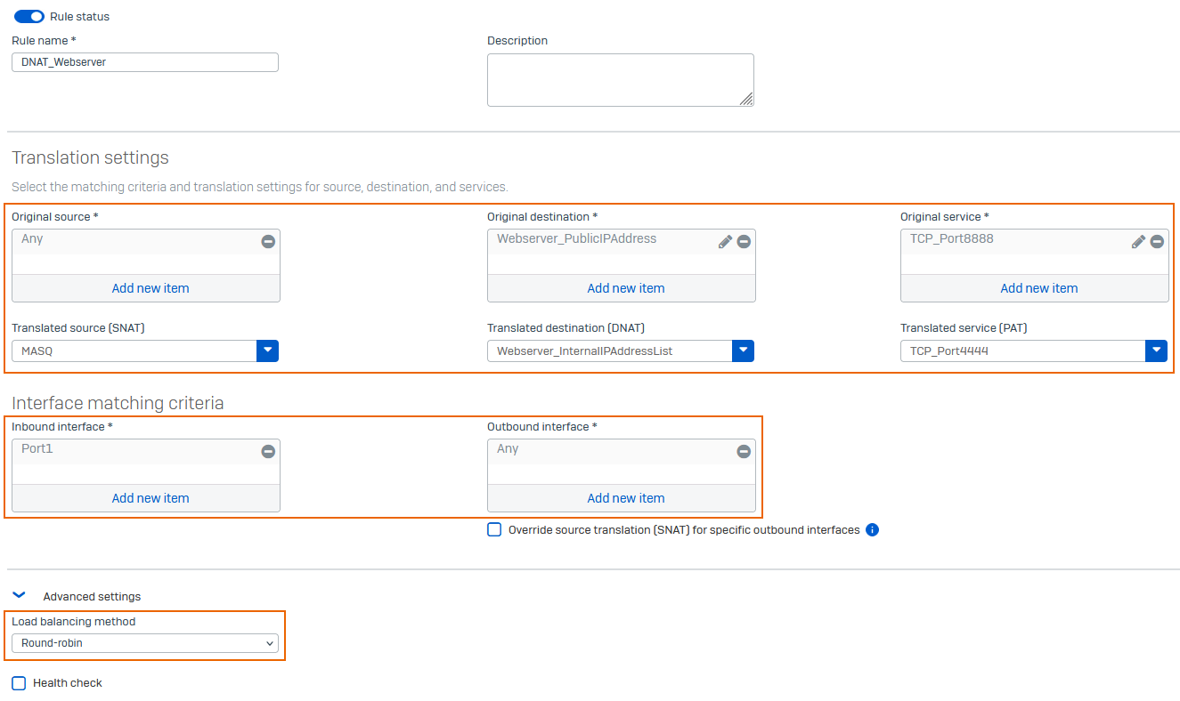
Task: Open the Translated destination (DNAT) dropdown
Action: coord(743,350)
